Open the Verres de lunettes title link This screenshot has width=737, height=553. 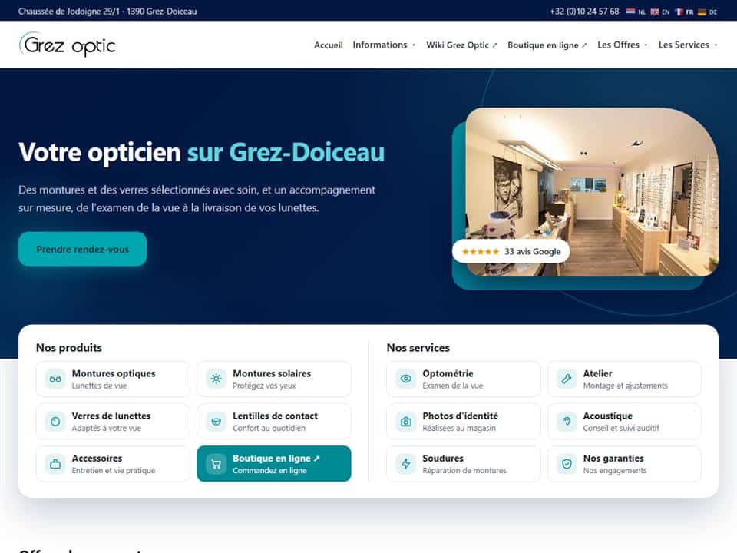[111, 416]
